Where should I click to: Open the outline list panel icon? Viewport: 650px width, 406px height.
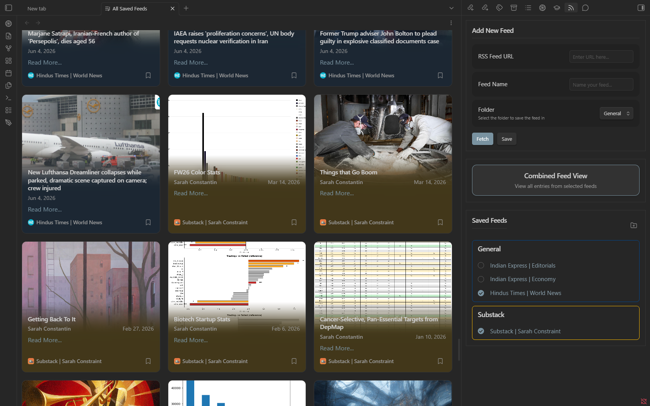[528, 8]
